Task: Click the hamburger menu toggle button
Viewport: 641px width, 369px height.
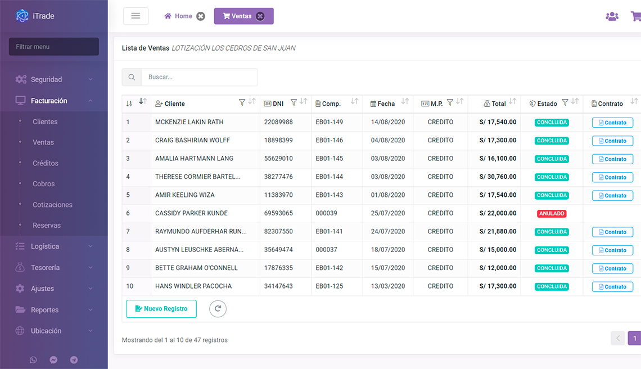Action: click(x=136, y=16)
